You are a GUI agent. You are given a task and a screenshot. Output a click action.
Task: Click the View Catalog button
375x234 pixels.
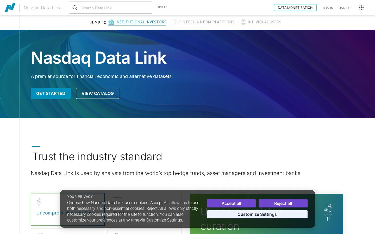point(98,93)
